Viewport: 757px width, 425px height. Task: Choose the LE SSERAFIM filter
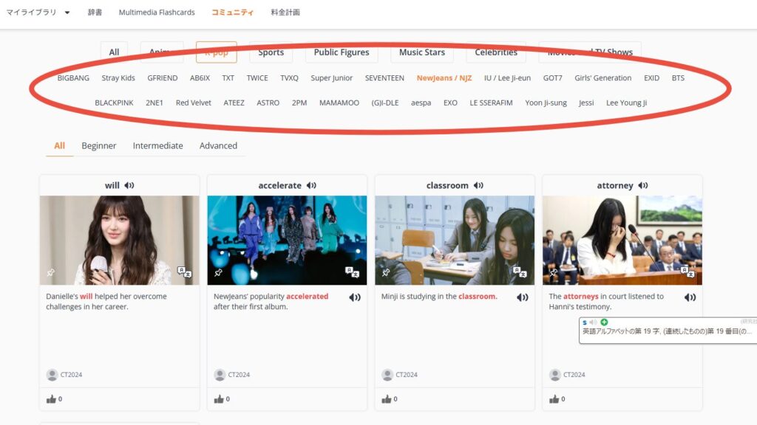(491, 103)
